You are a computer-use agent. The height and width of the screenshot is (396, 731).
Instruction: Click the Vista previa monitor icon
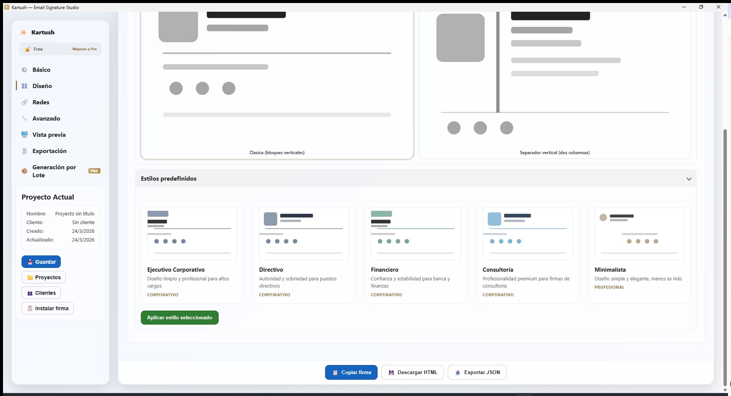[25, 135]
